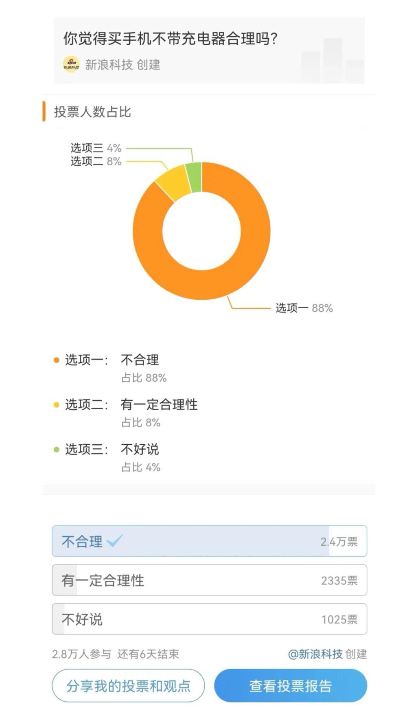Click the orange dot beside 选项一
The height and width of the screenshot is (720, 407).
point(57,360)
